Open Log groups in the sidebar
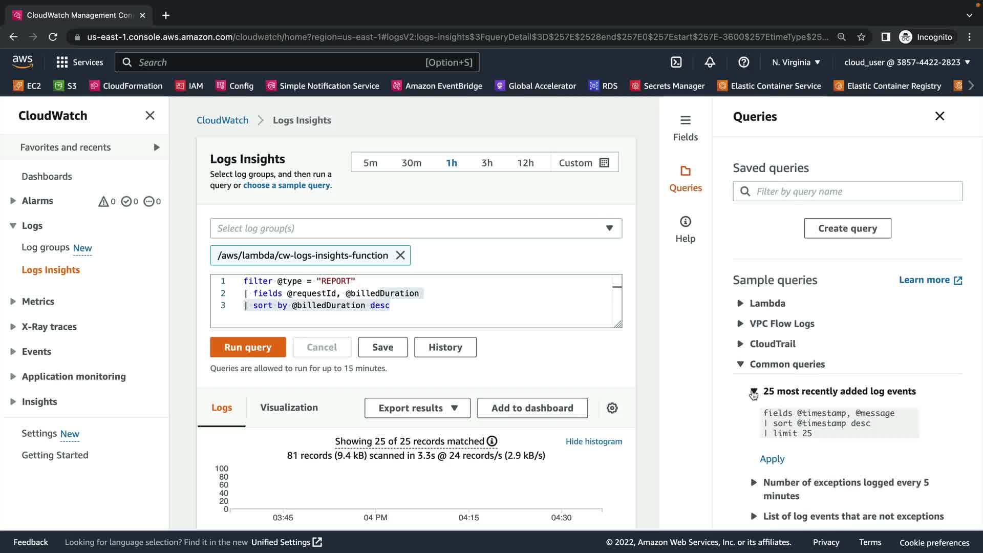Screen dimensions: 983x553 click(x=46, y=248)
